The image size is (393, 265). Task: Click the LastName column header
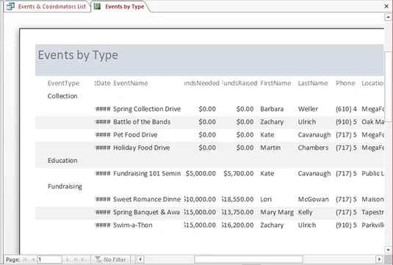313,83
